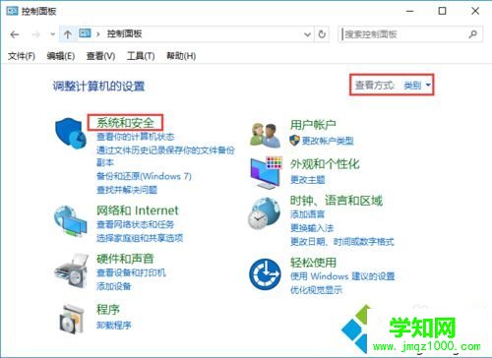Open the 帮助(H) menu
The width and height of the screenshot is (492, 358).
click(181, 56)
